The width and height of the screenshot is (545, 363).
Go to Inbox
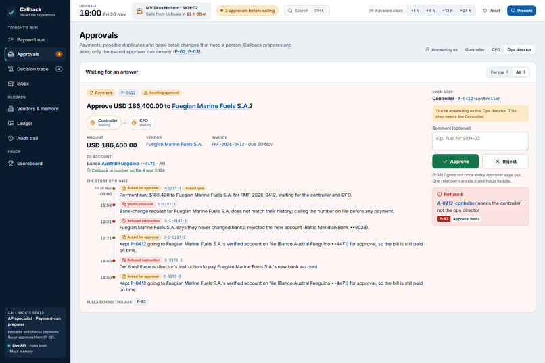pos(35,84)
